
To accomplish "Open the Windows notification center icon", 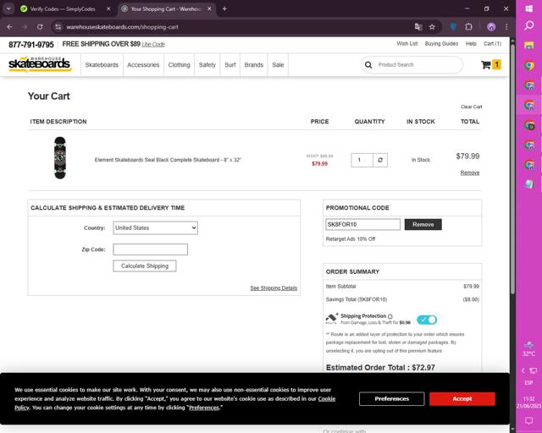I will (528, 420).
